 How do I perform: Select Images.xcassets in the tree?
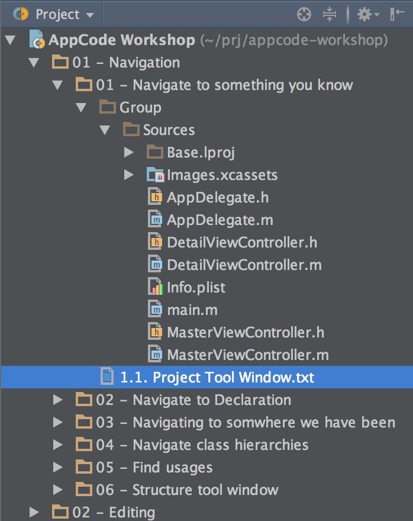pos(222,175)
